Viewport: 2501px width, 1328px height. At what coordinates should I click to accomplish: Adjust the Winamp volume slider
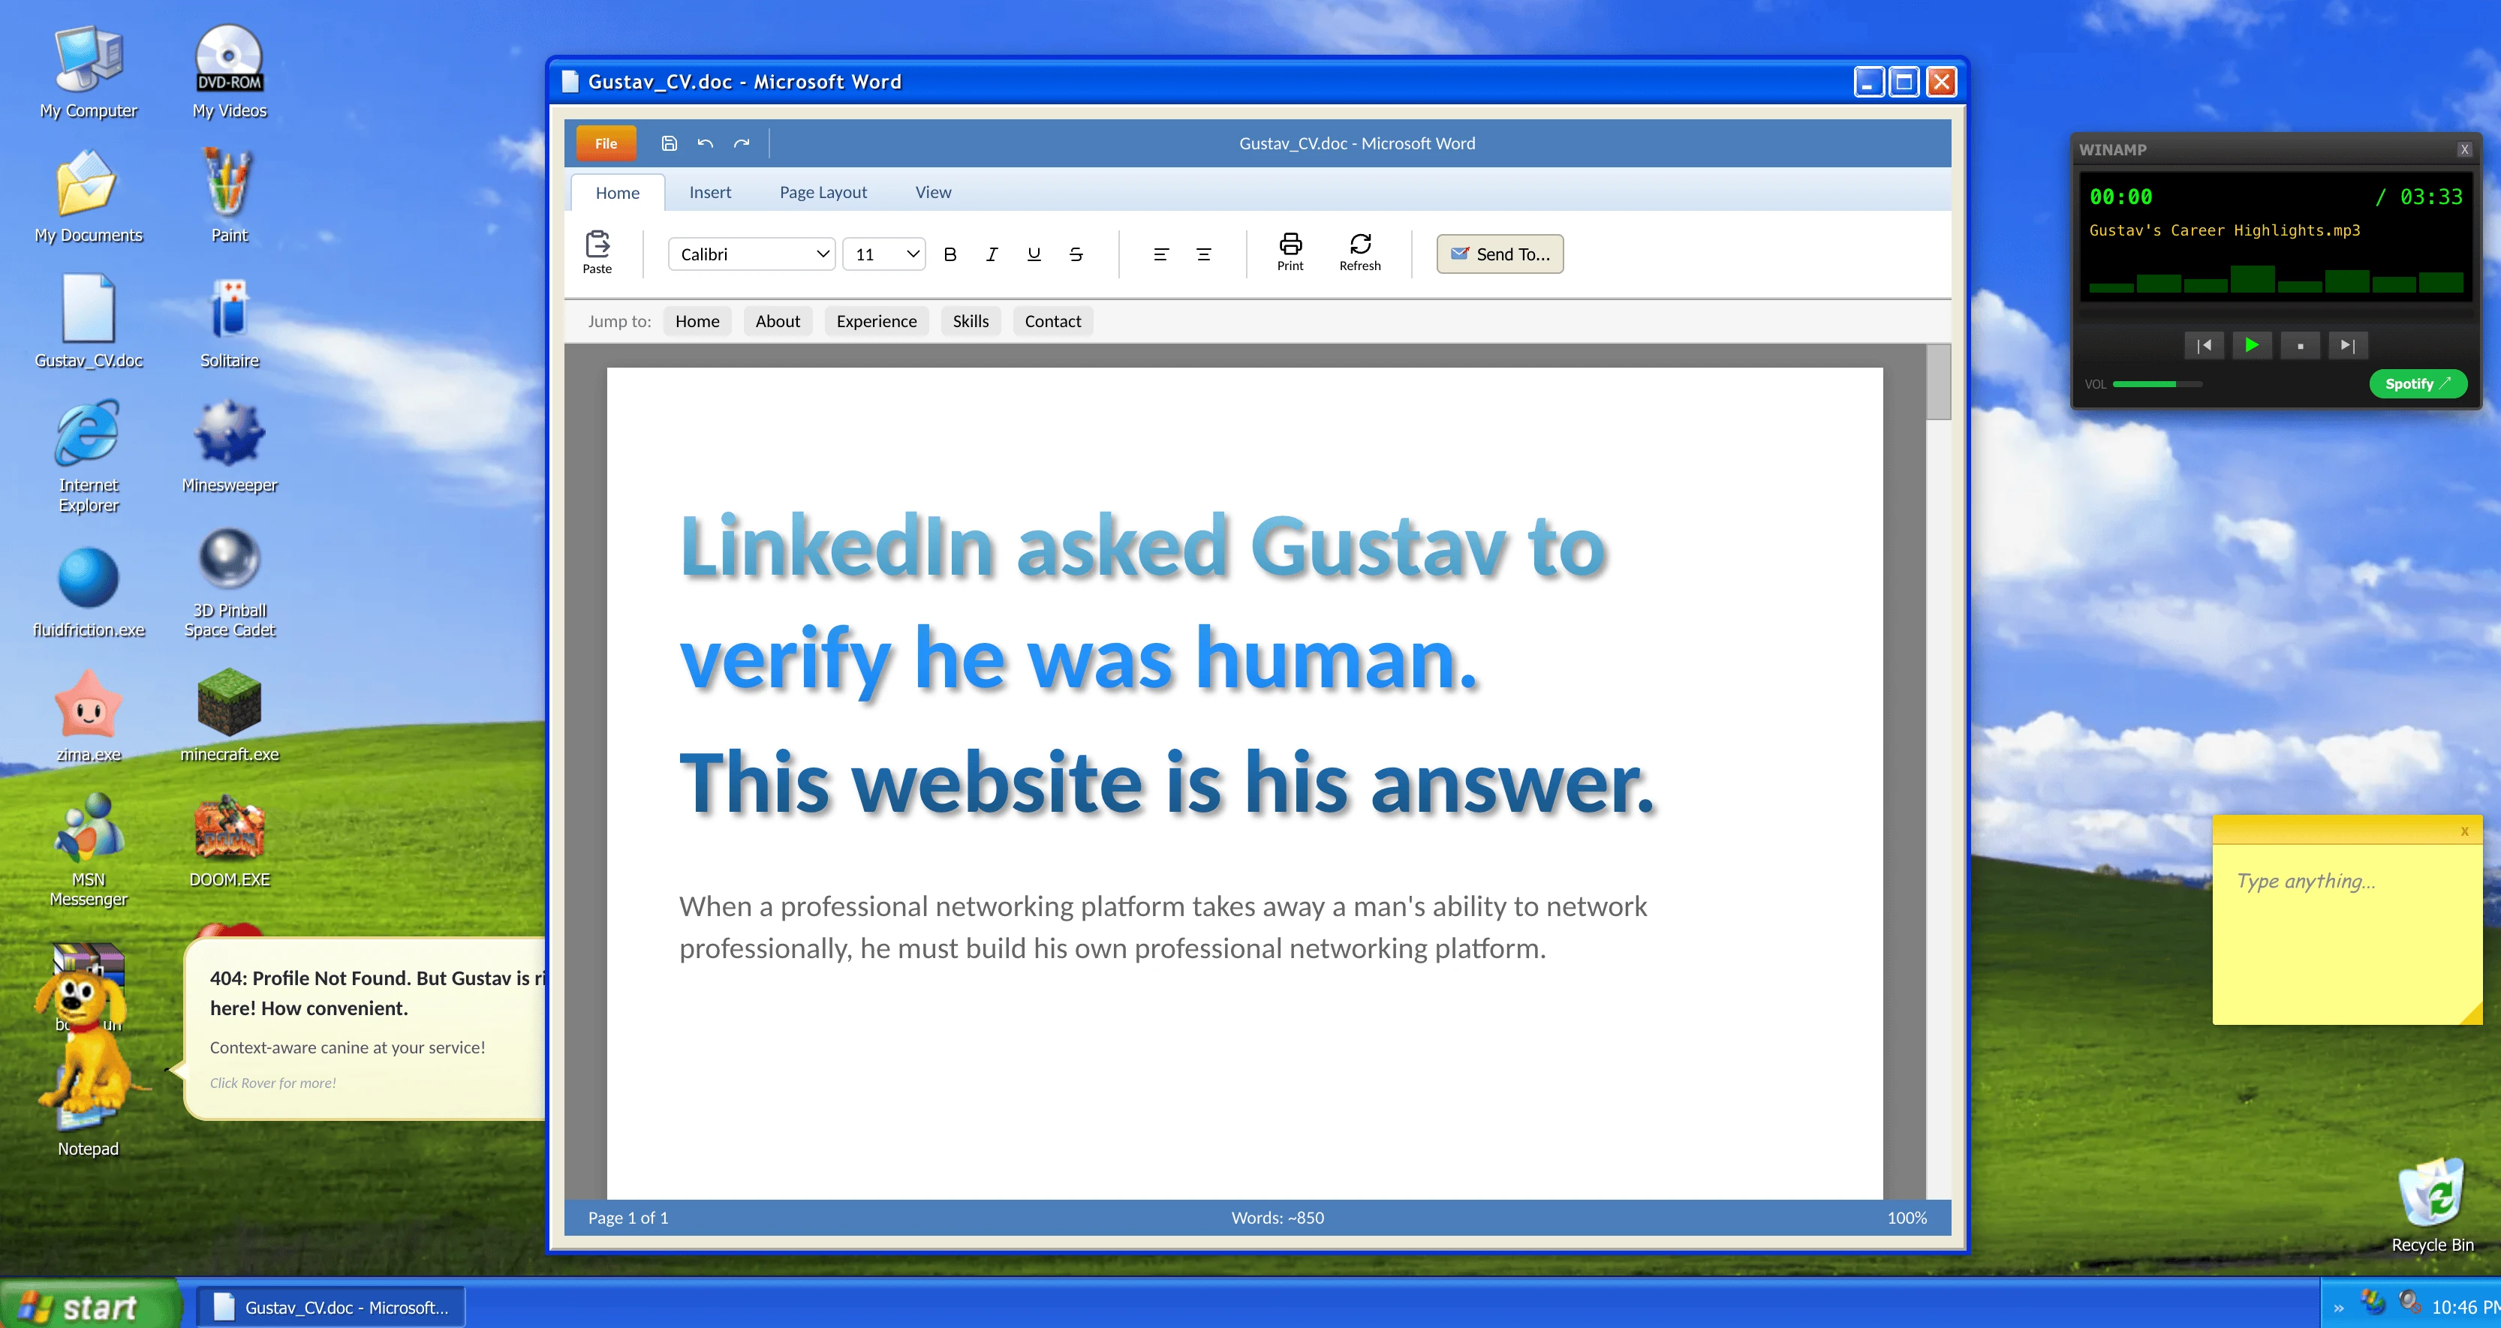click(2157, 383)
